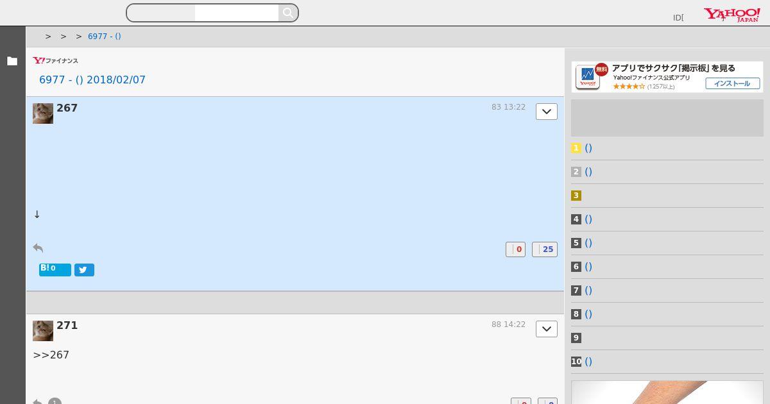Share post 267 on Twitter
The height and width of the screenshot is (404, 770).
coord(84,270)
